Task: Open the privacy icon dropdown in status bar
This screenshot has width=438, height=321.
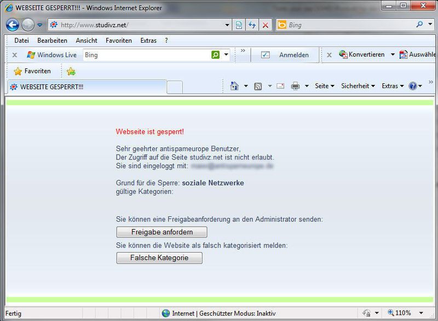Action: click(377, 313)
